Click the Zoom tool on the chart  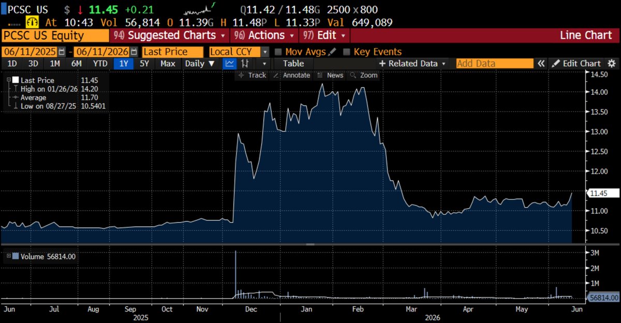(364, 75)
